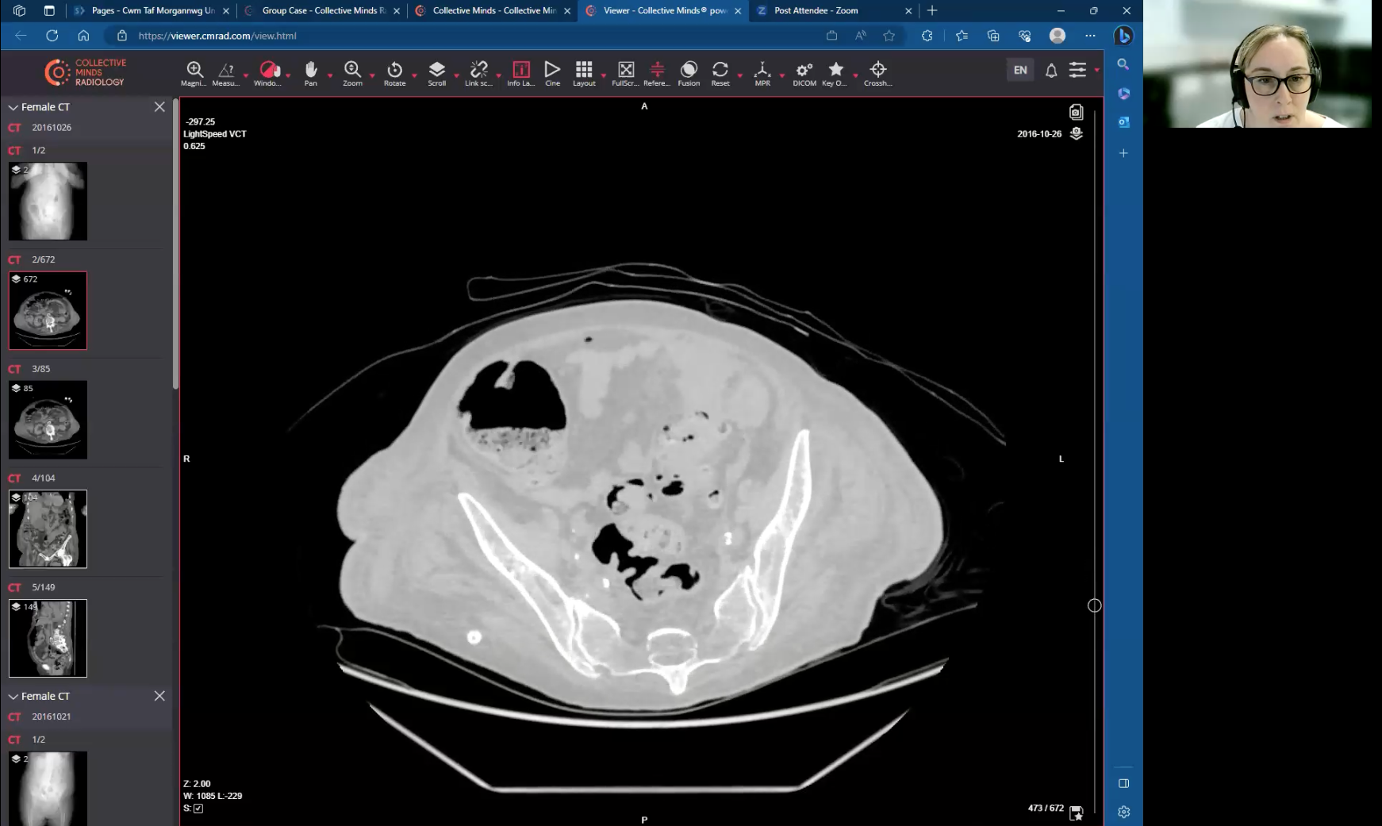This screenshot has height=826, width=1382.
Task: Select the Magnify tool
Action: tap(194, 73)
